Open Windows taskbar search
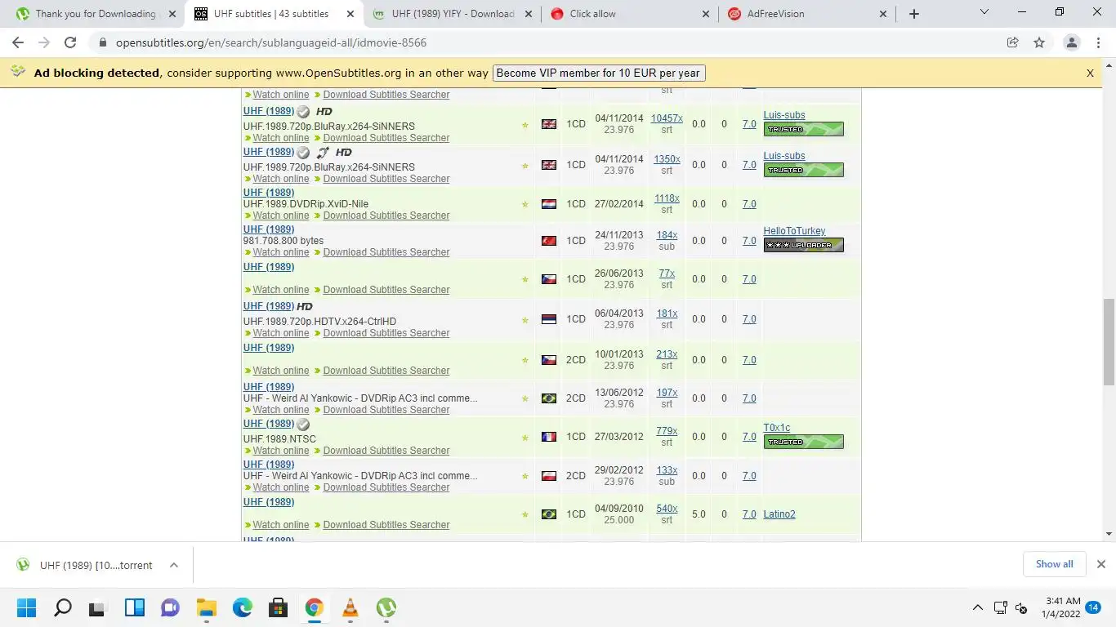 pyautogui.click(x=62, y=607)
